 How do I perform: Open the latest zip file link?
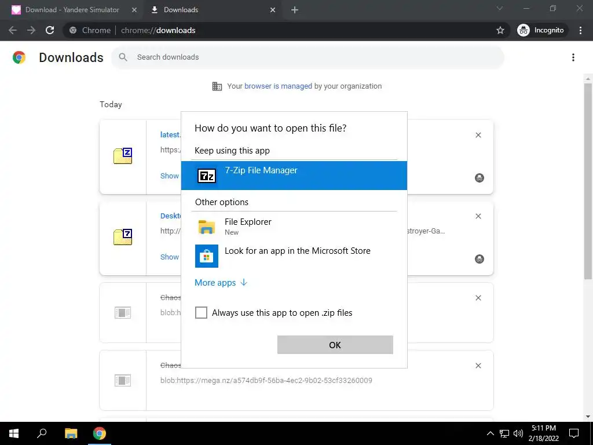(170, 134)
